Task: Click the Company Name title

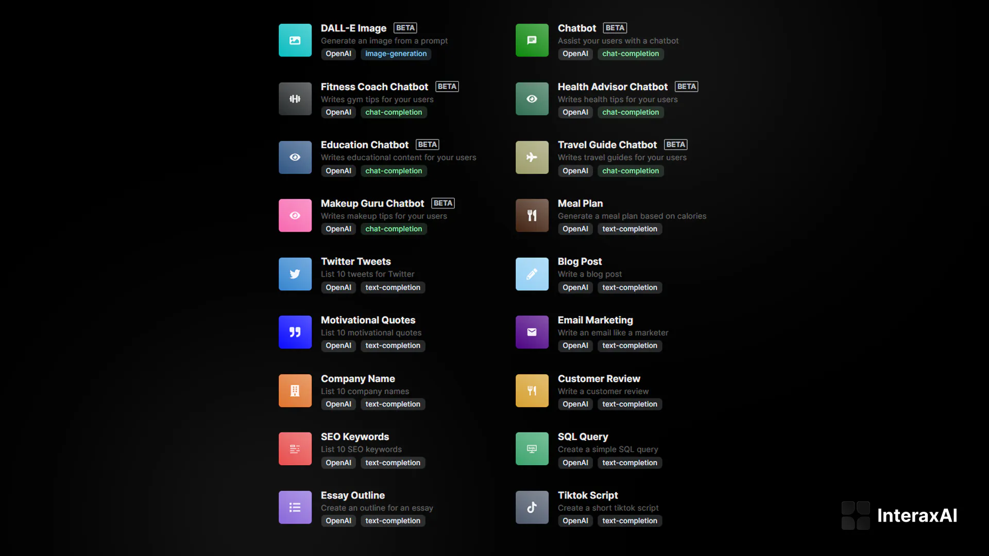Action: pyautogui.click(x=358, y=379)
